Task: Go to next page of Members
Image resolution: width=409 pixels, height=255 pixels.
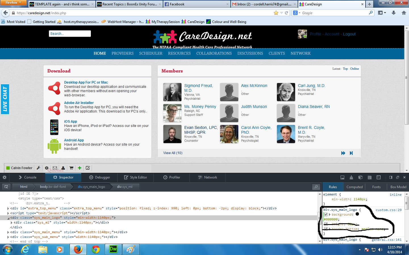Action: pyautogui.click(x=343, y=153)
